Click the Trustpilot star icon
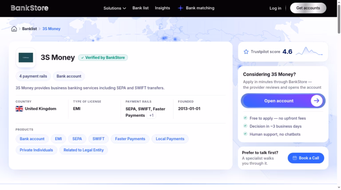 pyautogui.click(x=246, y=52)
